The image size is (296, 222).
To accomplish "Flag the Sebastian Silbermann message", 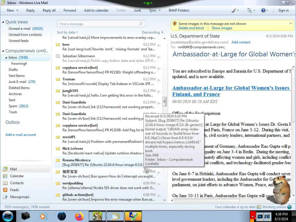I will click(159, 57).
